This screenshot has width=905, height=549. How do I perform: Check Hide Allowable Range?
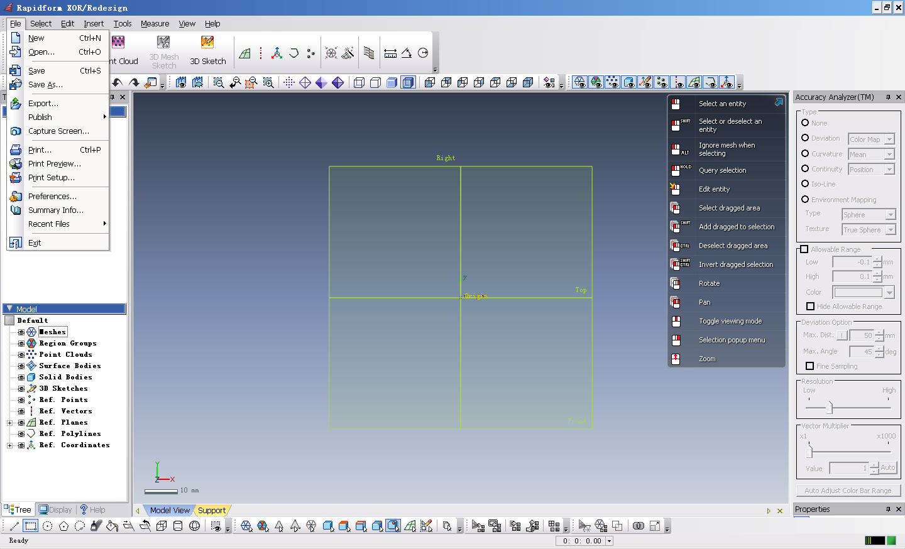point(810,307)
